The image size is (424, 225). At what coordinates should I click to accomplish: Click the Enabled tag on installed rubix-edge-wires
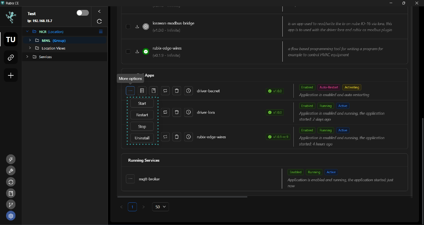(x=307, y=130)
